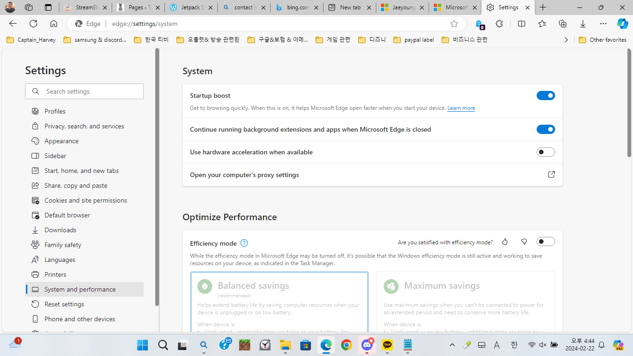633x356 pixels.
Task: Open Downloads arrow icon in toolbar
Action: [x=583, y=24]
